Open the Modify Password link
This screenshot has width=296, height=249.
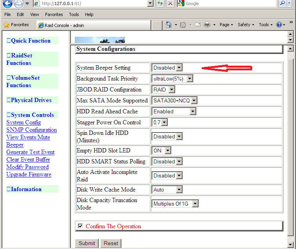(27, 167)
